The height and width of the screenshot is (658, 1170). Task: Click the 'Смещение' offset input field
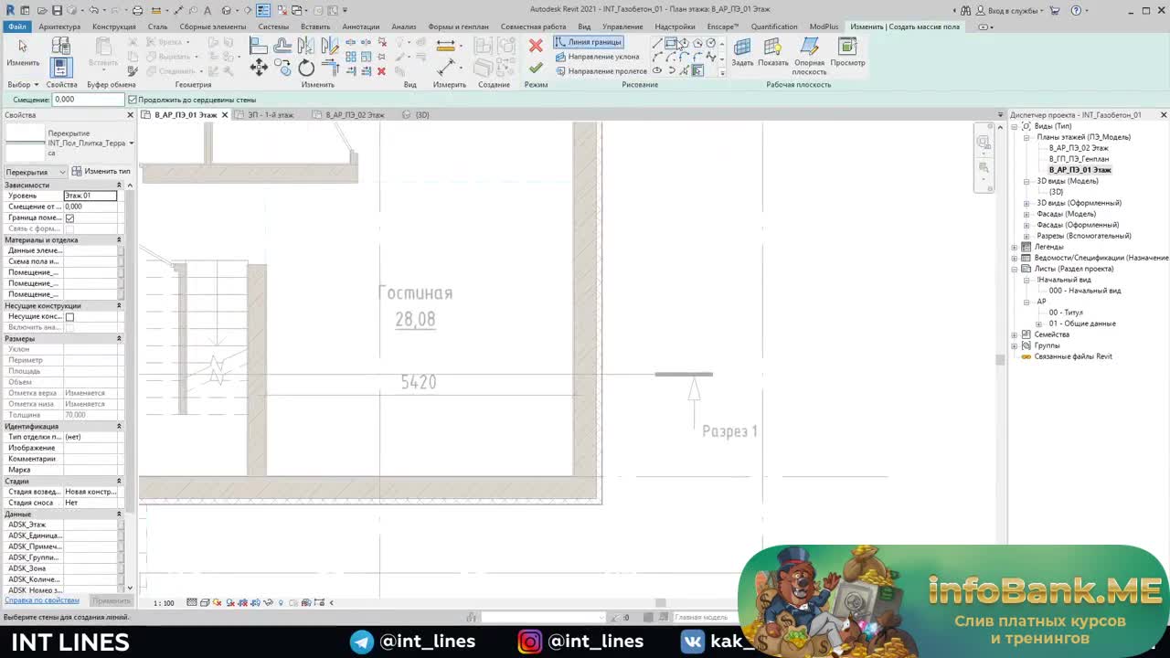tap(88, 100)
